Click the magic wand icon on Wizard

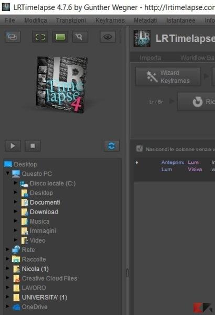click(x=152, y=77)
